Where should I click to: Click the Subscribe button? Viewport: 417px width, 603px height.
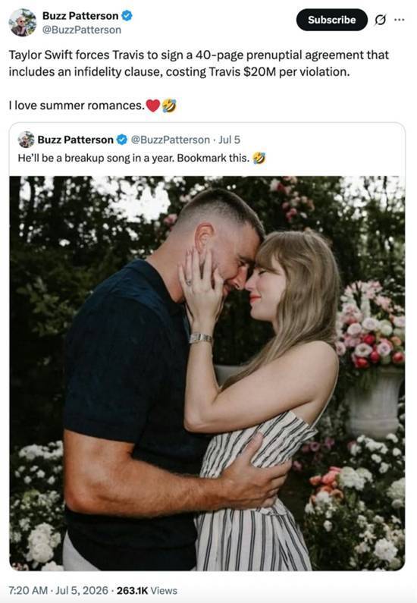pos(331,20)
